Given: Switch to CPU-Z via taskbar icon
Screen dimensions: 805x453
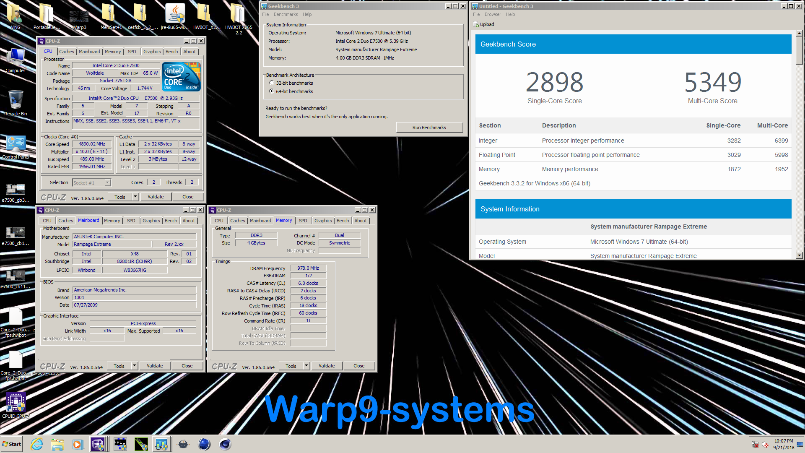Looking at the screenshot, I should pos(98,444).
